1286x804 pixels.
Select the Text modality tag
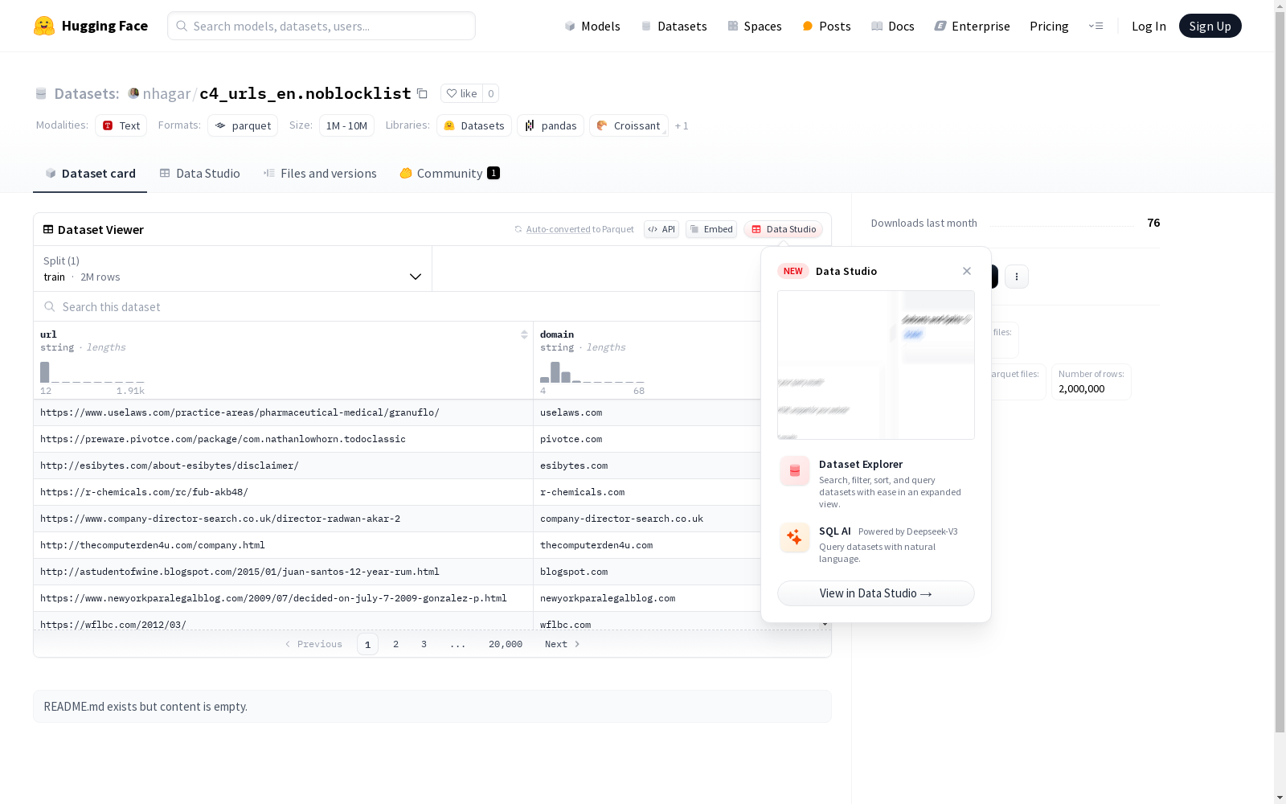pos(121,125)
